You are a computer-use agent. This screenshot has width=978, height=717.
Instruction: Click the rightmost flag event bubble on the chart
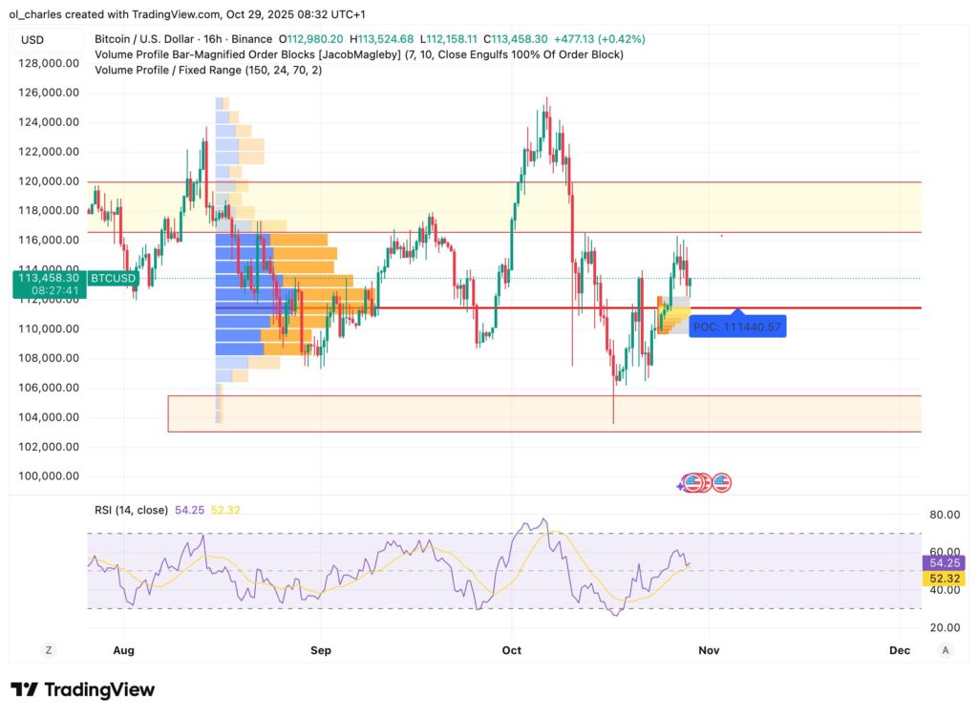pos(722,483)
